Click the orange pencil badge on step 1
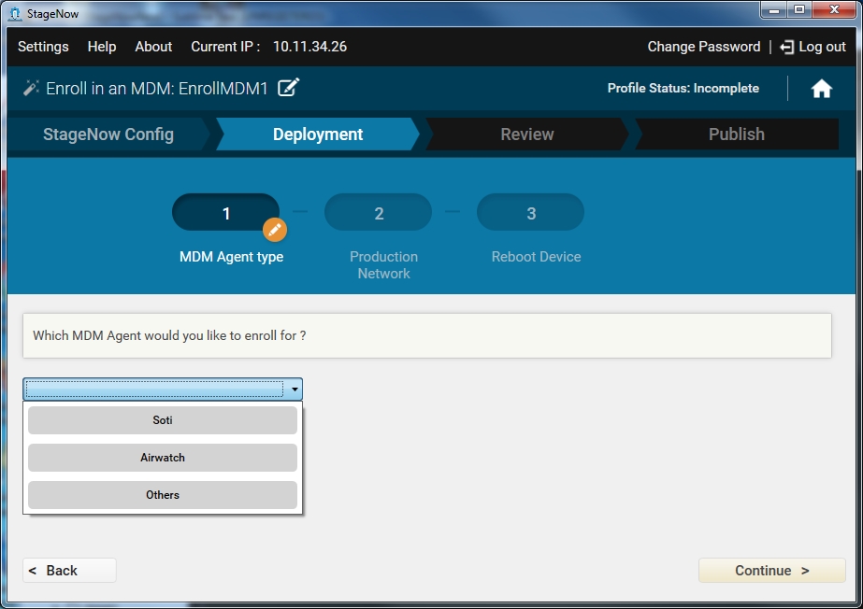The width and height of the screenshot is (863, 609). [x=274, y=229]
